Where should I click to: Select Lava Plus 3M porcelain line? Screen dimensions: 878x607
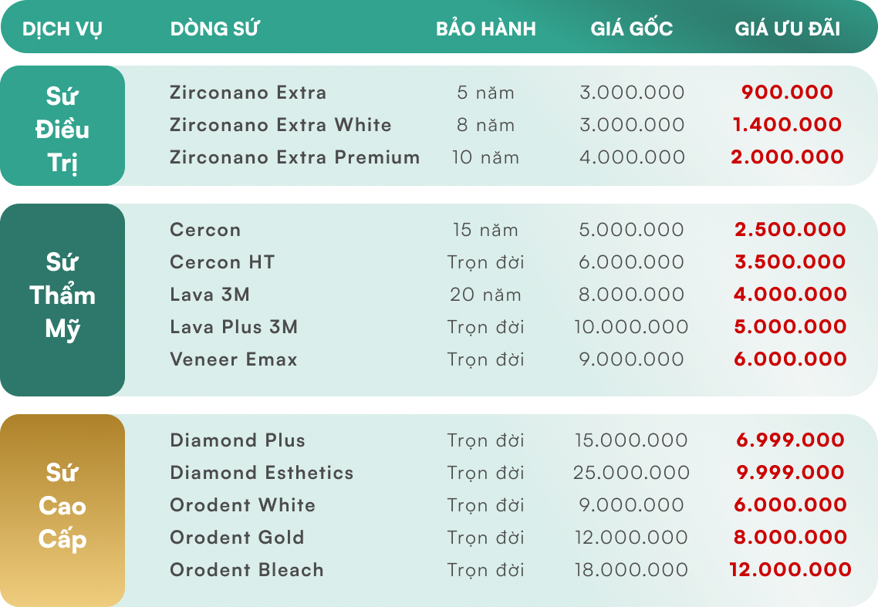234,326
